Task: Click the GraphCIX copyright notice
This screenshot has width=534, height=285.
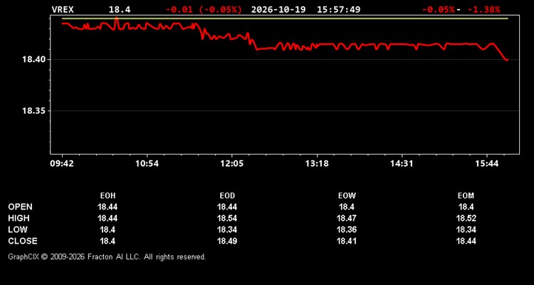Action: [107, 256]
